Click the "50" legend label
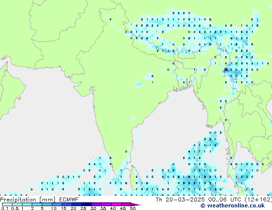This screenshot has width=272, height=210. (133, 208)
